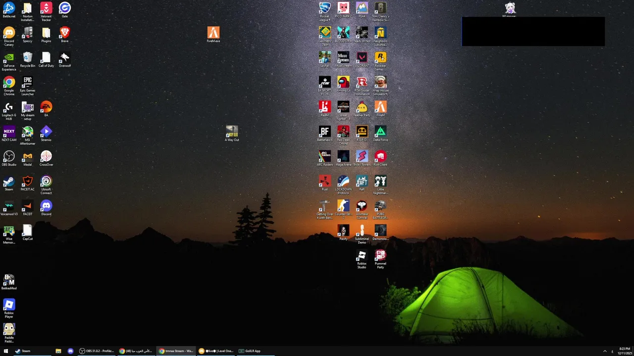Open the Discord desktop shortcut
The height and width of the screenshot is (356, 634).
pos(46,208)
